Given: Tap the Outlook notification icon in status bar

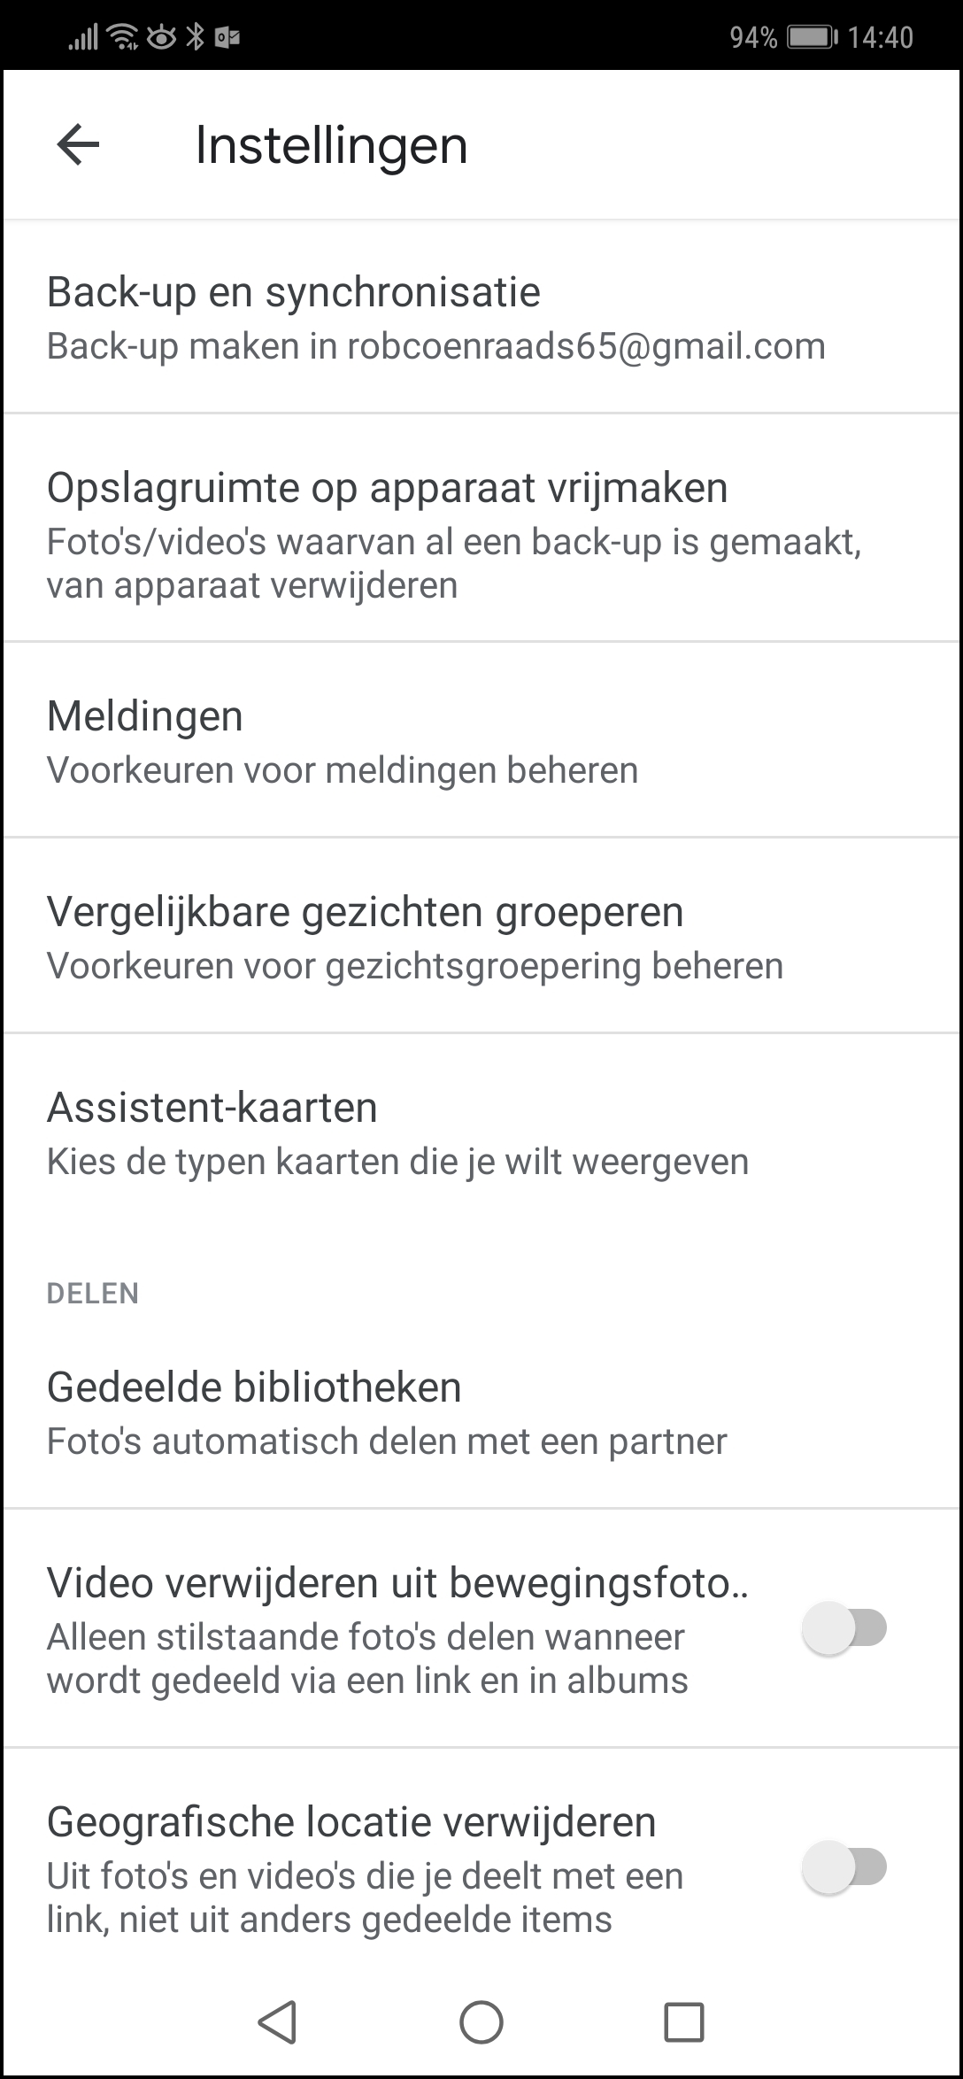Looking at the screenshot, I should (x=227, y=37).
